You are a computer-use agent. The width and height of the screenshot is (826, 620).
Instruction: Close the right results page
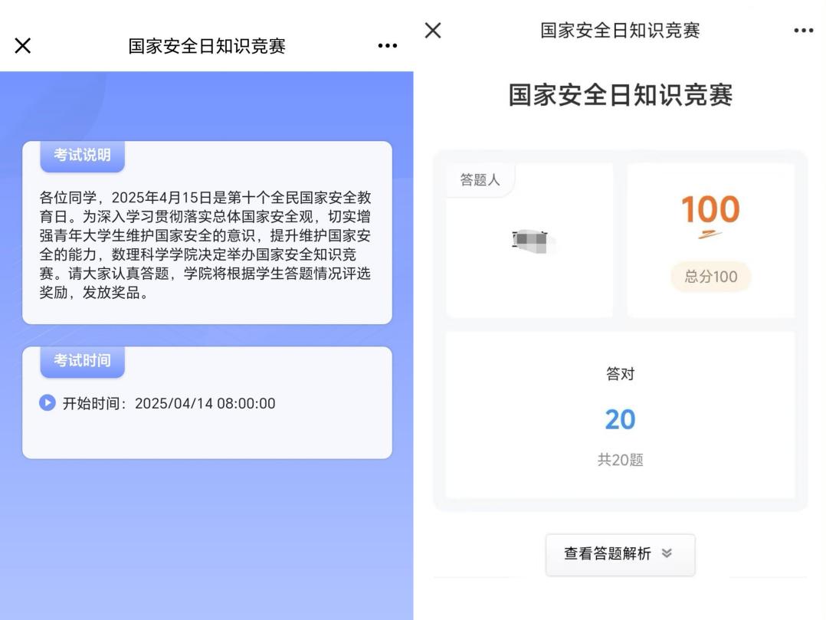click(433, 31)
